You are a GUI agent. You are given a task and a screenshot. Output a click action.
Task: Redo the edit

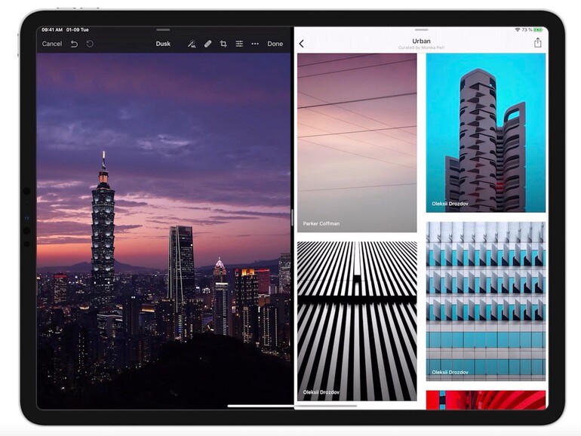(90, 44)
